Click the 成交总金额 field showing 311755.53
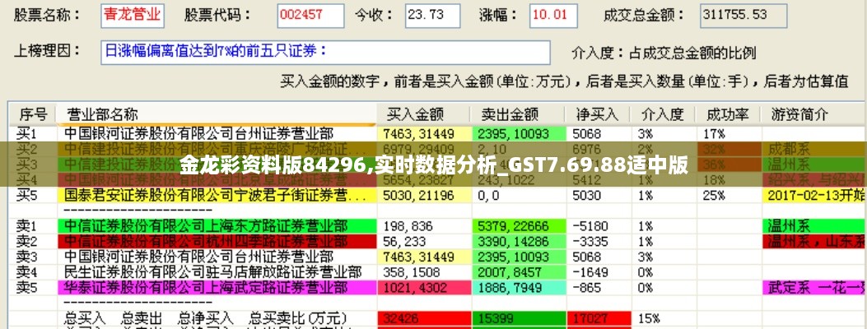 [x=743, y=16]
